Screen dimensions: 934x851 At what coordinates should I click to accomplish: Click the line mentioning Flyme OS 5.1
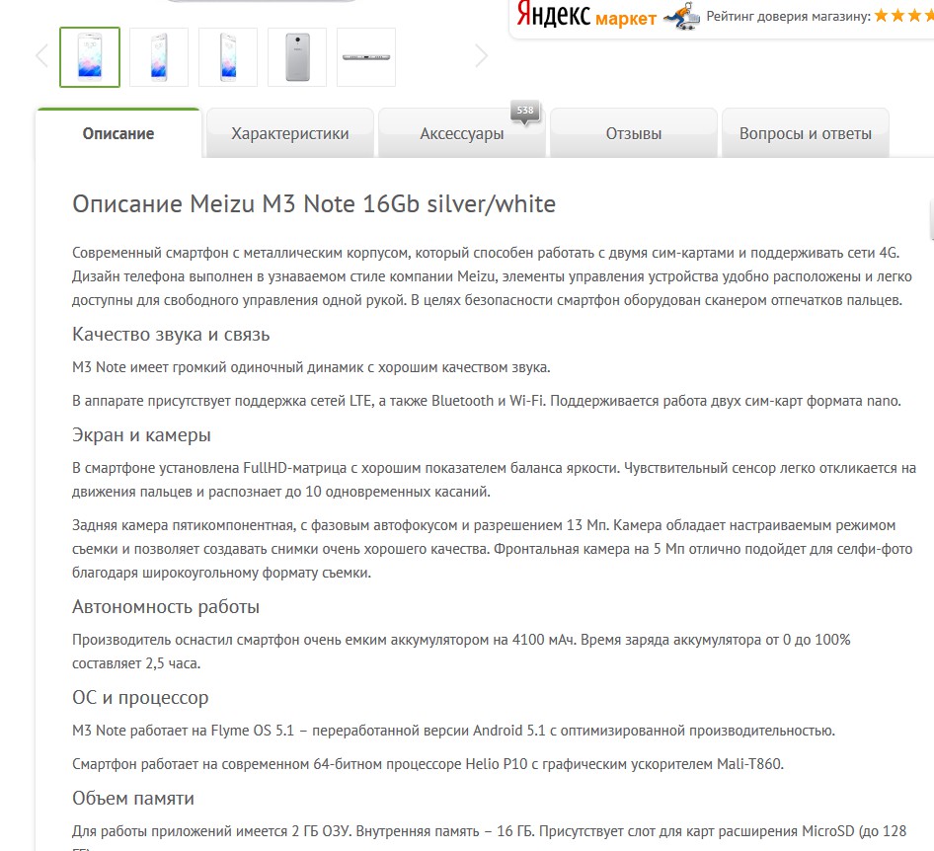tap(454, 731)
